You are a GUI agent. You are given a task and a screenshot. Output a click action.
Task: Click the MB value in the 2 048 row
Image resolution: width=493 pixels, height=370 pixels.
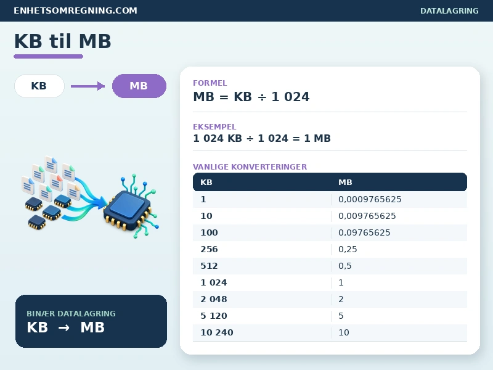(x=341, y=299)
